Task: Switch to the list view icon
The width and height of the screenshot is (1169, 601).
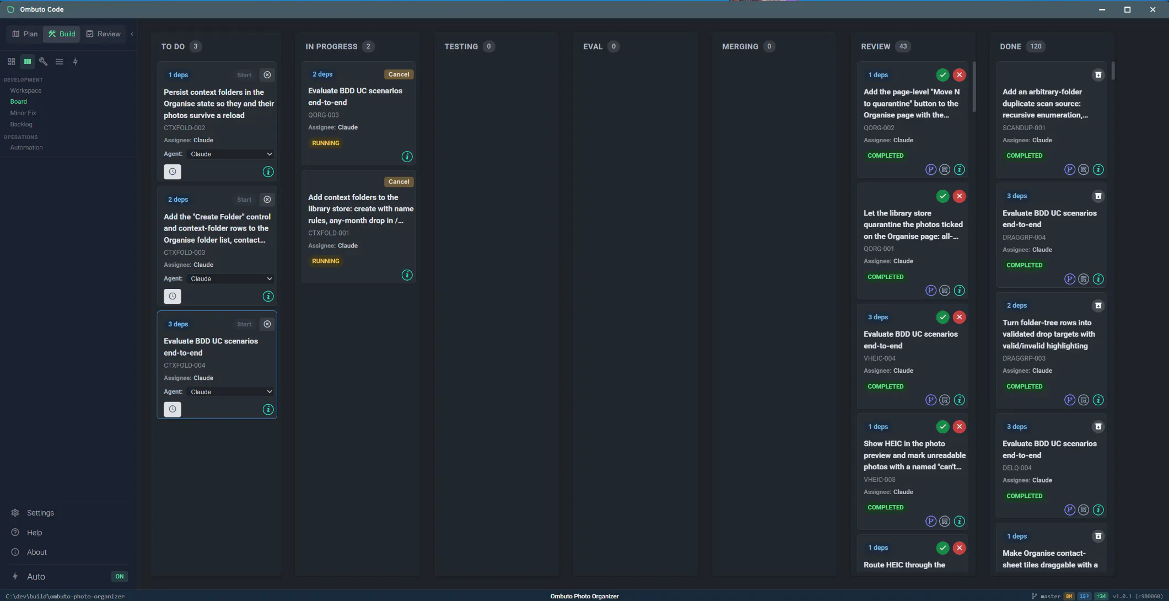Action: point(59,62)
